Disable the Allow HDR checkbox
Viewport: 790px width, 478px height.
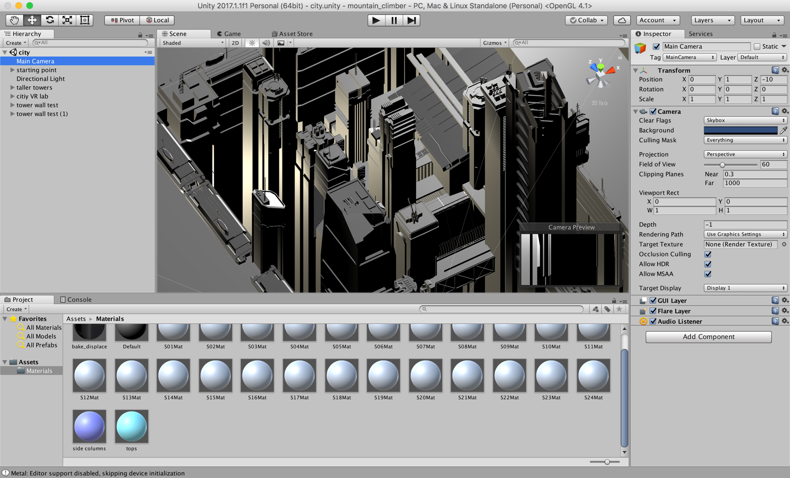point(708,264)
